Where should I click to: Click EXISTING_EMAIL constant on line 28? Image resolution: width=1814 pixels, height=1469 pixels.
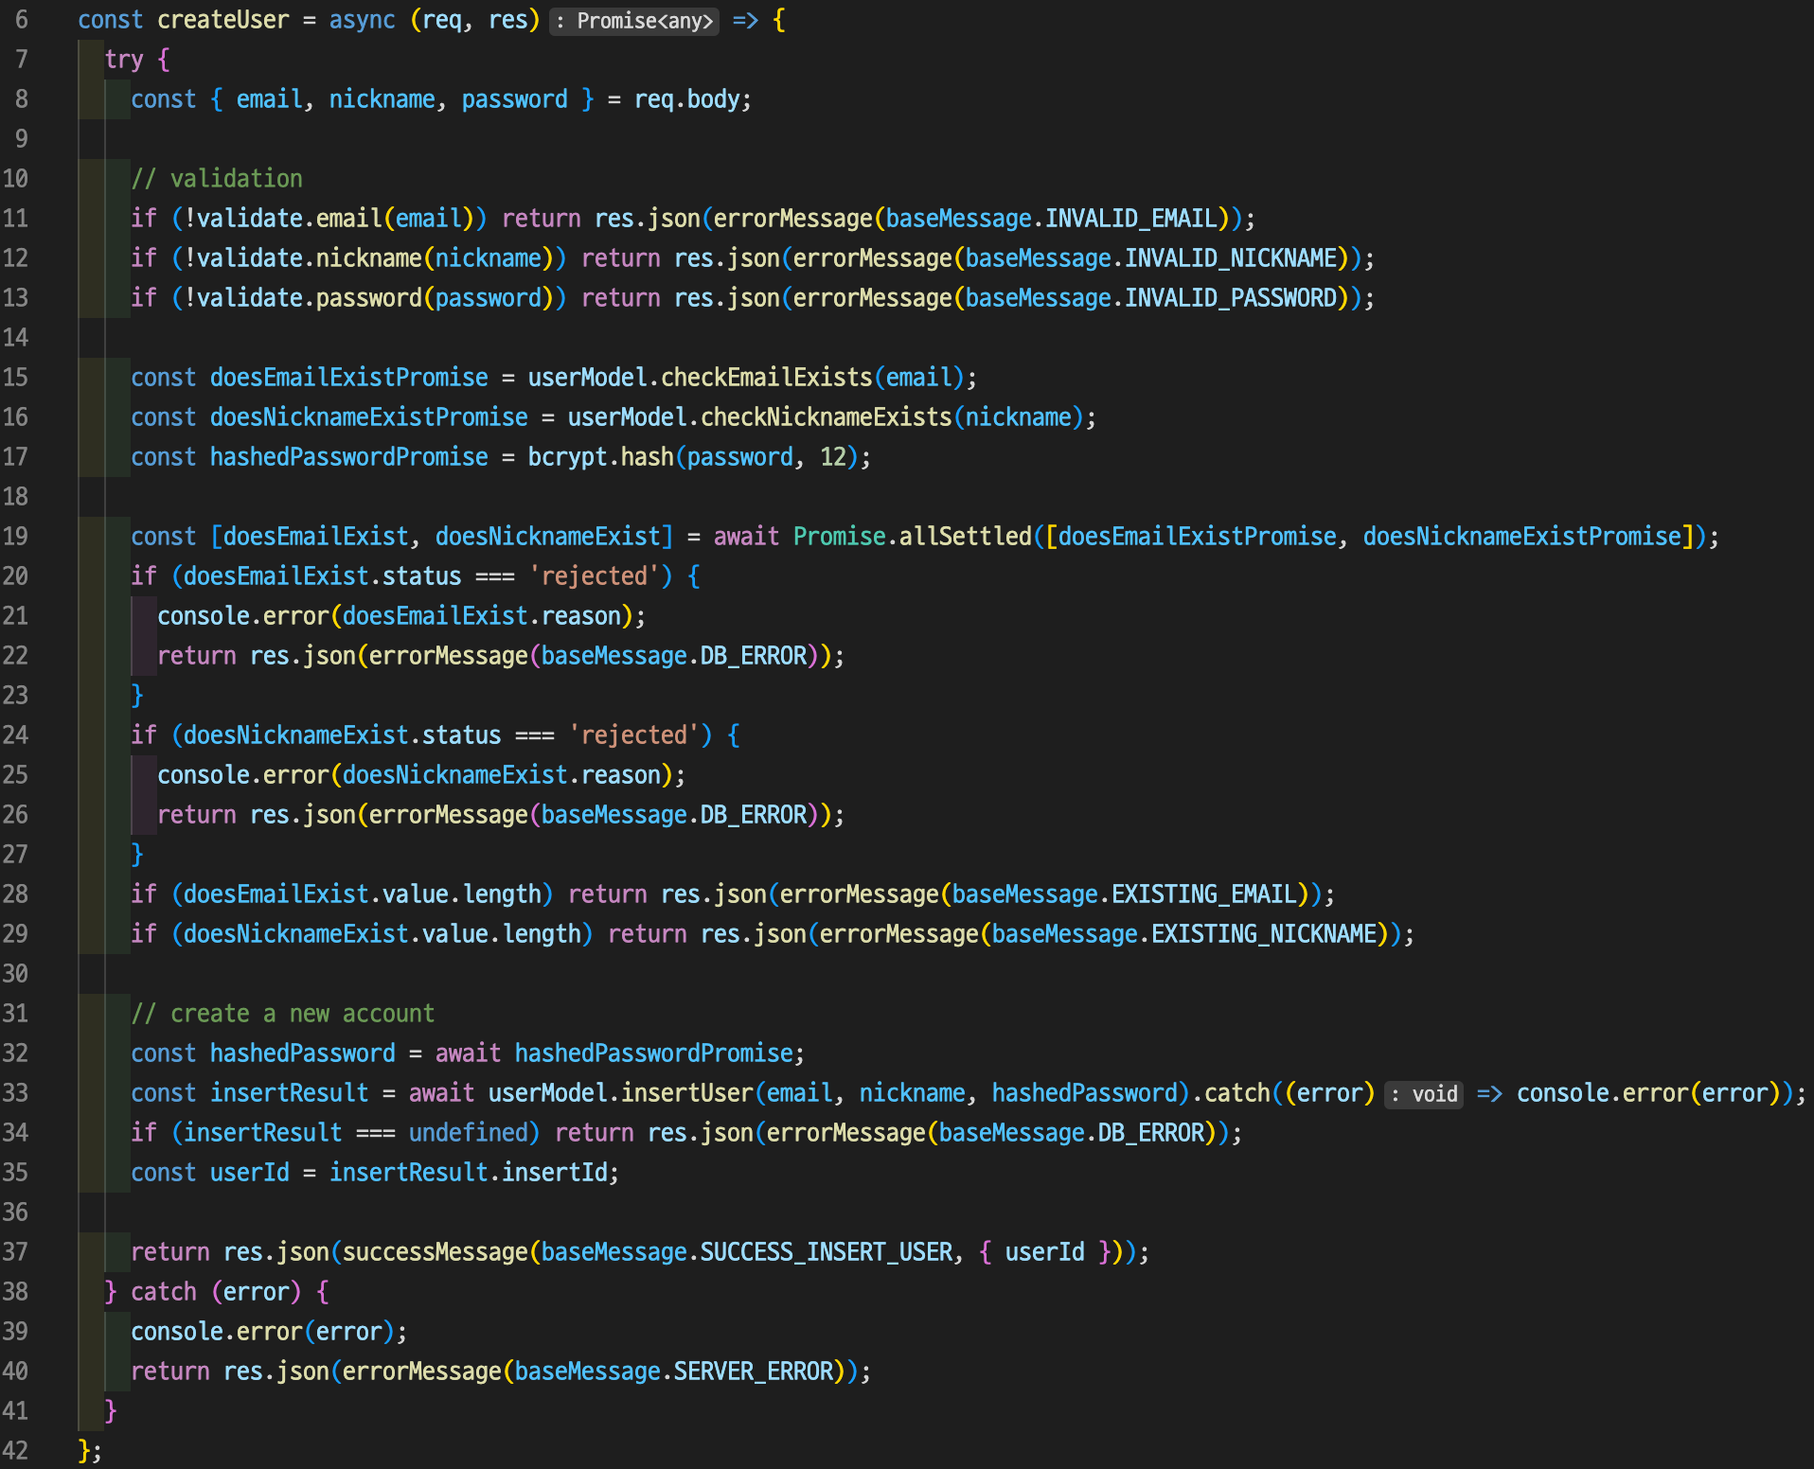coord(1204,894)
